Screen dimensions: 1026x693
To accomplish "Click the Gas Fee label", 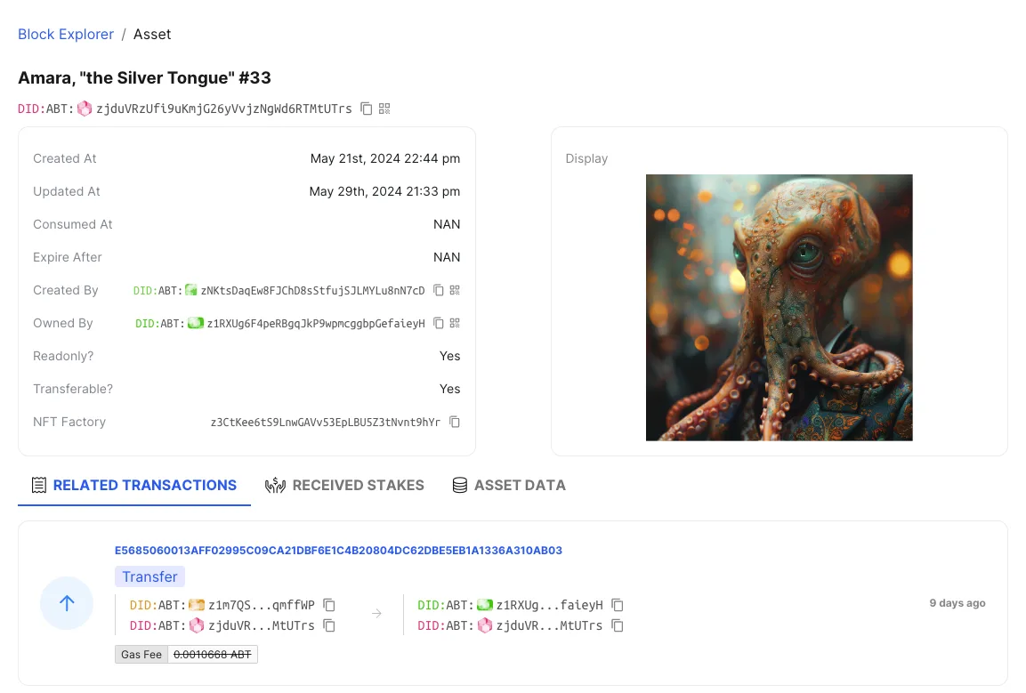I will (141, 655).
